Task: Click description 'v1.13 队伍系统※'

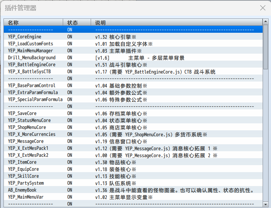Action: [116, 183]
